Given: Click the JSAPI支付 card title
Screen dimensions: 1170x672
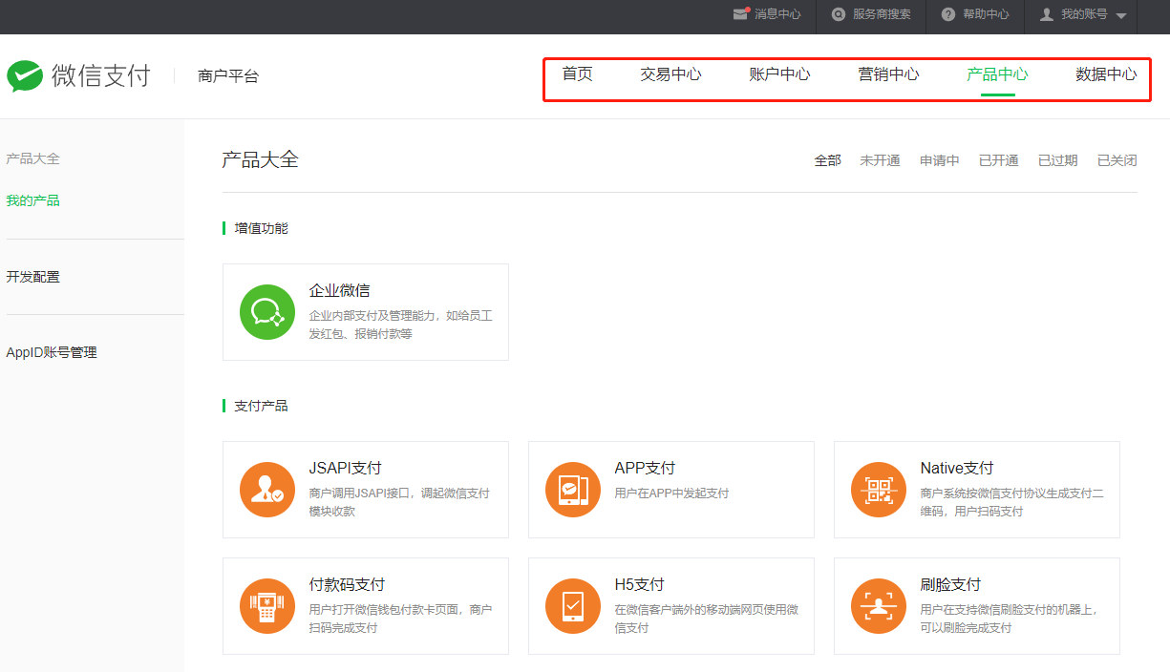Looking at the screenshot, I should tap(346, 468).
